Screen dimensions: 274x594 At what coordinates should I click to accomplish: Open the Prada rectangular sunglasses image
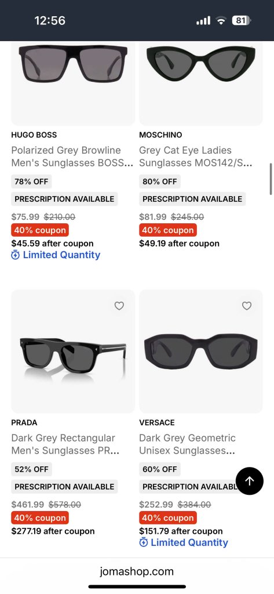(x=73, y=352)
